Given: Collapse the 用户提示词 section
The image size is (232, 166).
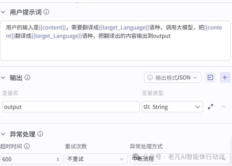Looking at the screenshot, I should pos(3,12).
